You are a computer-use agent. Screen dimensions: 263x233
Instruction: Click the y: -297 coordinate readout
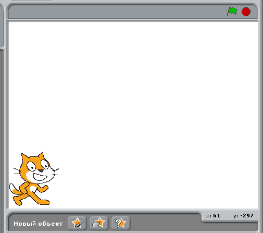[x=243, y=216]
